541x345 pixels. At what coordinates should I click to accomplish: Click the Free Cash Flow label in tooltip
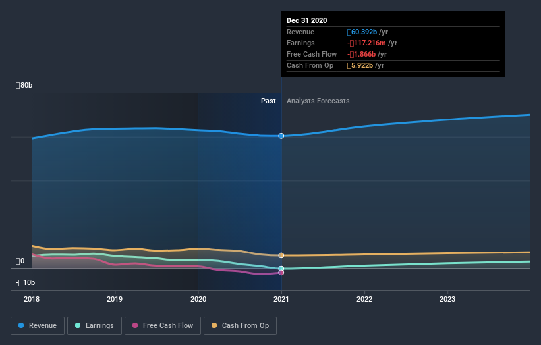[x=312, y=54]
